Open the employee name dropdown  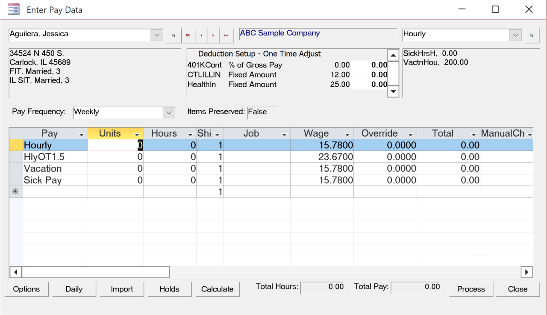(156, 35)
